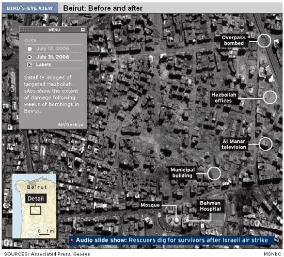Click the red audio slide show icon

coord(72,240)
